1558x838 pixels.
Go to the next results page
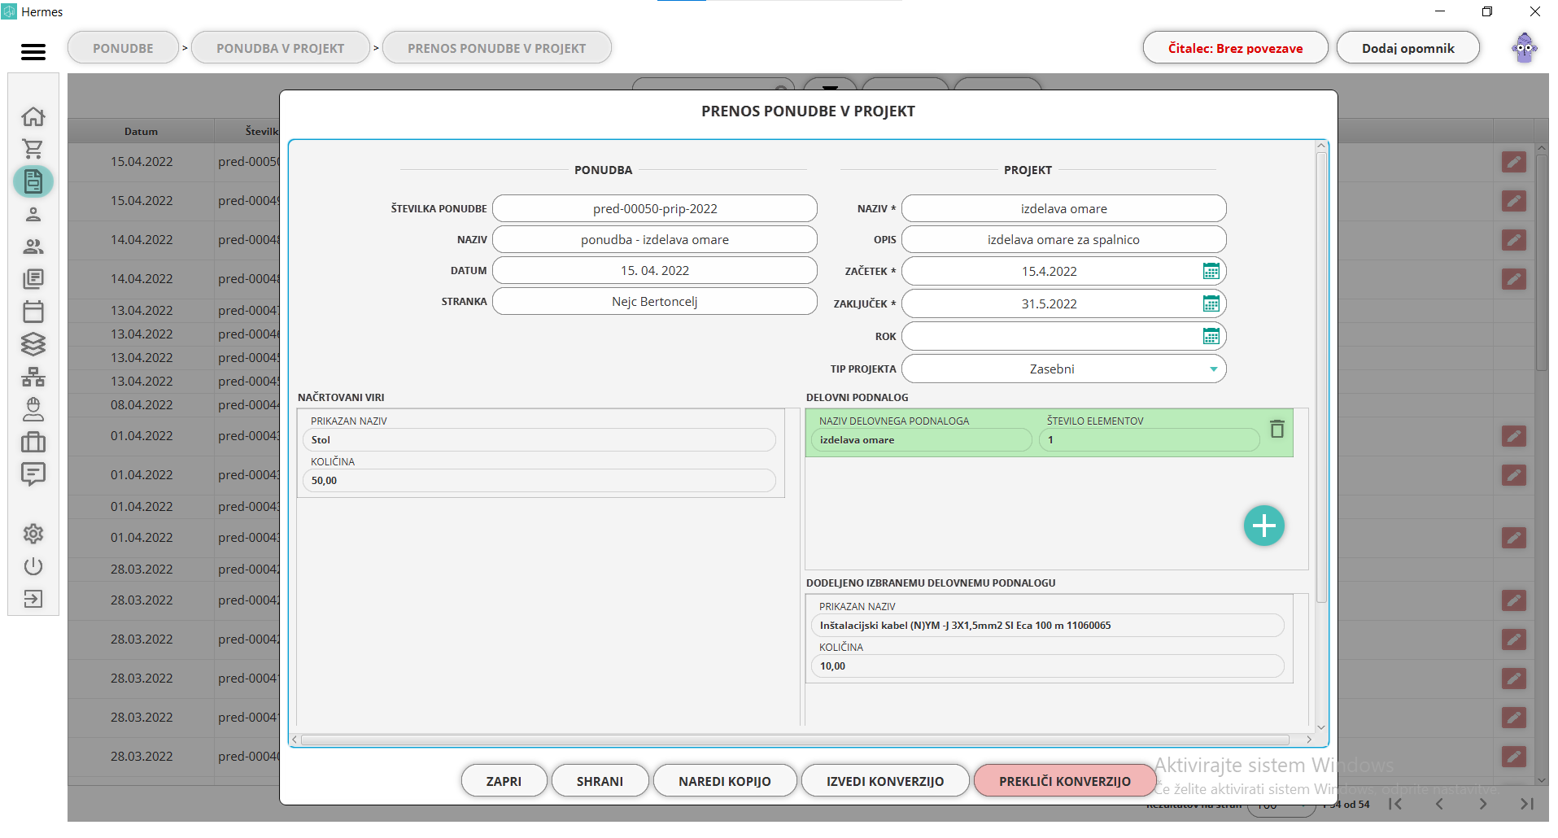[x=1483, y=804]
